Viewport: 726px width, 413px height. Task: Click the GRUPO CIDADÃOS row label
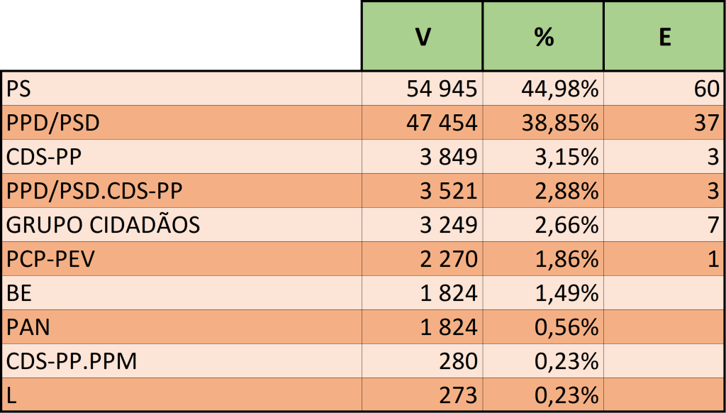tap(103, 225)
